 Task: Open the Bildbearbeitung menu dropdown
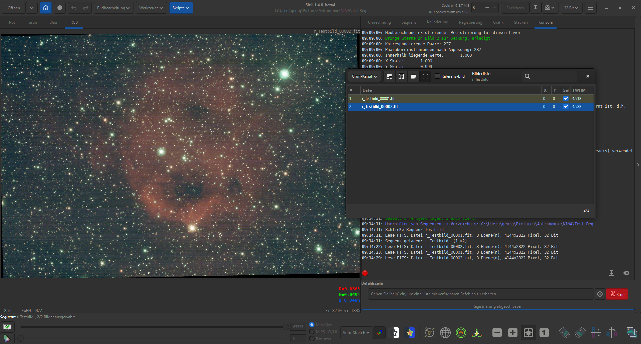coord(114,8)
